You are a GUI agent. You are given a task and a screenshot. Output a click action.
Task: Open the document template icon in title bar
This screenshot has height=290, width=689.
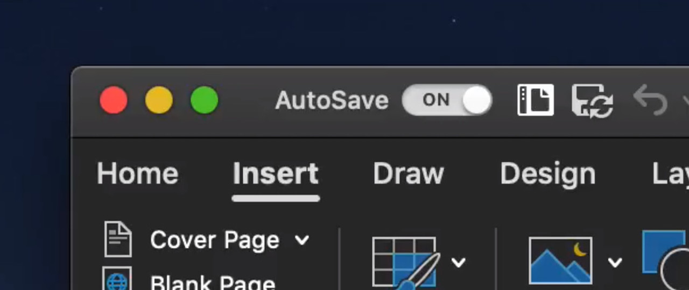click(x=535, y=100)
